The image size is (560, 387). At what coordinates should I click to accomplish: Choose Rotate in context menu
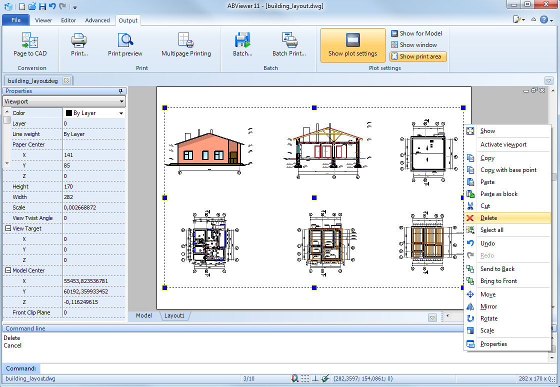point(507,318)
